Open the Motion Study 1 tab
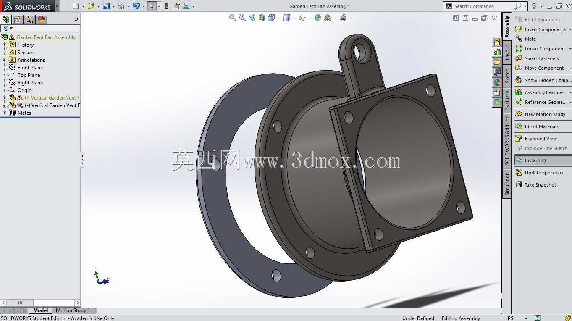Screen dimensions: 572x321 (73, 310)
